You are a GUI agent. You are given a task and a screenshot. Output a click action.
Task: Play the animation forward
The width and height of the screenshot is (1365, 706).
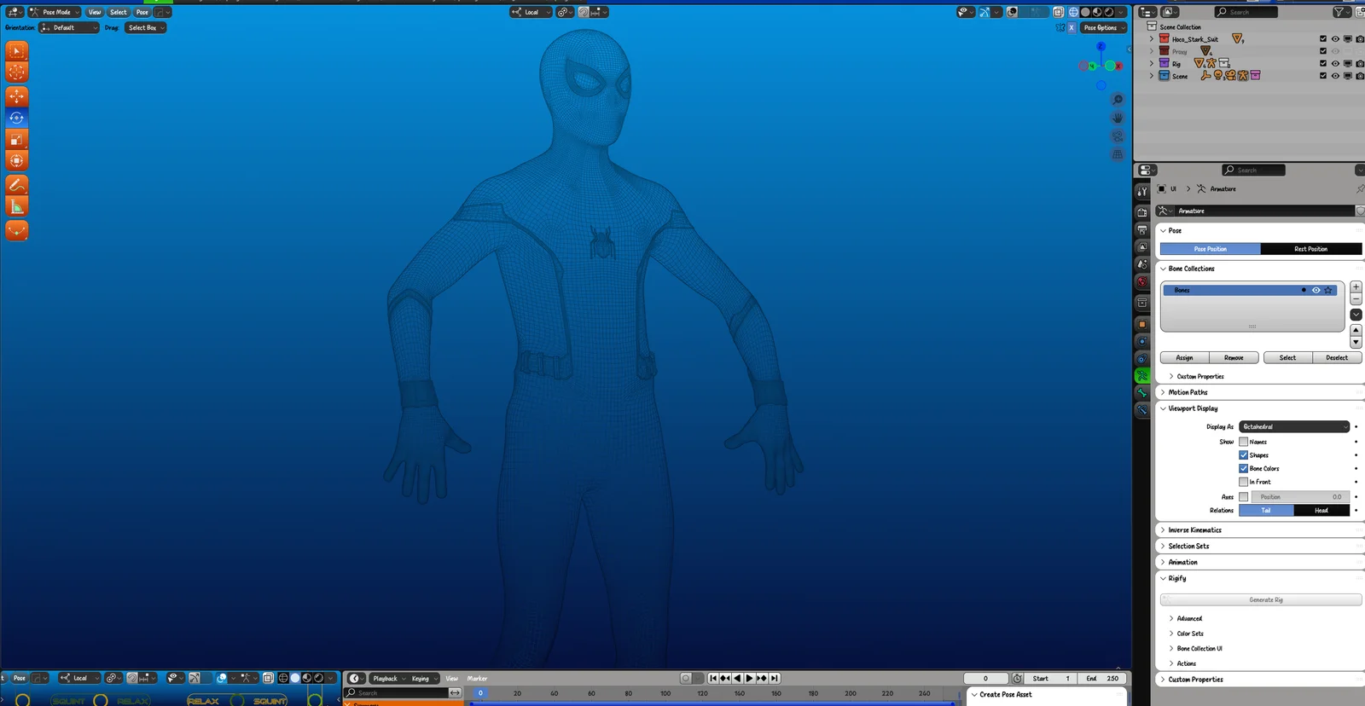coord(749,679)
